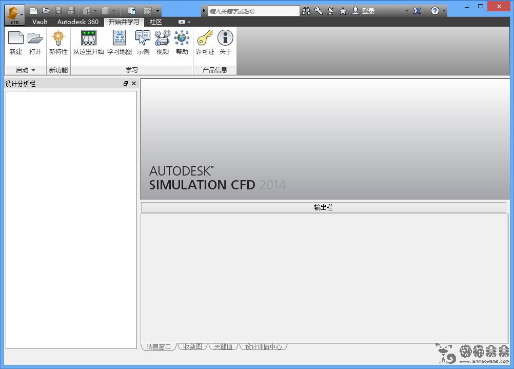
Task: Click the design study bar panel icon
Action: tap(132, 11)
